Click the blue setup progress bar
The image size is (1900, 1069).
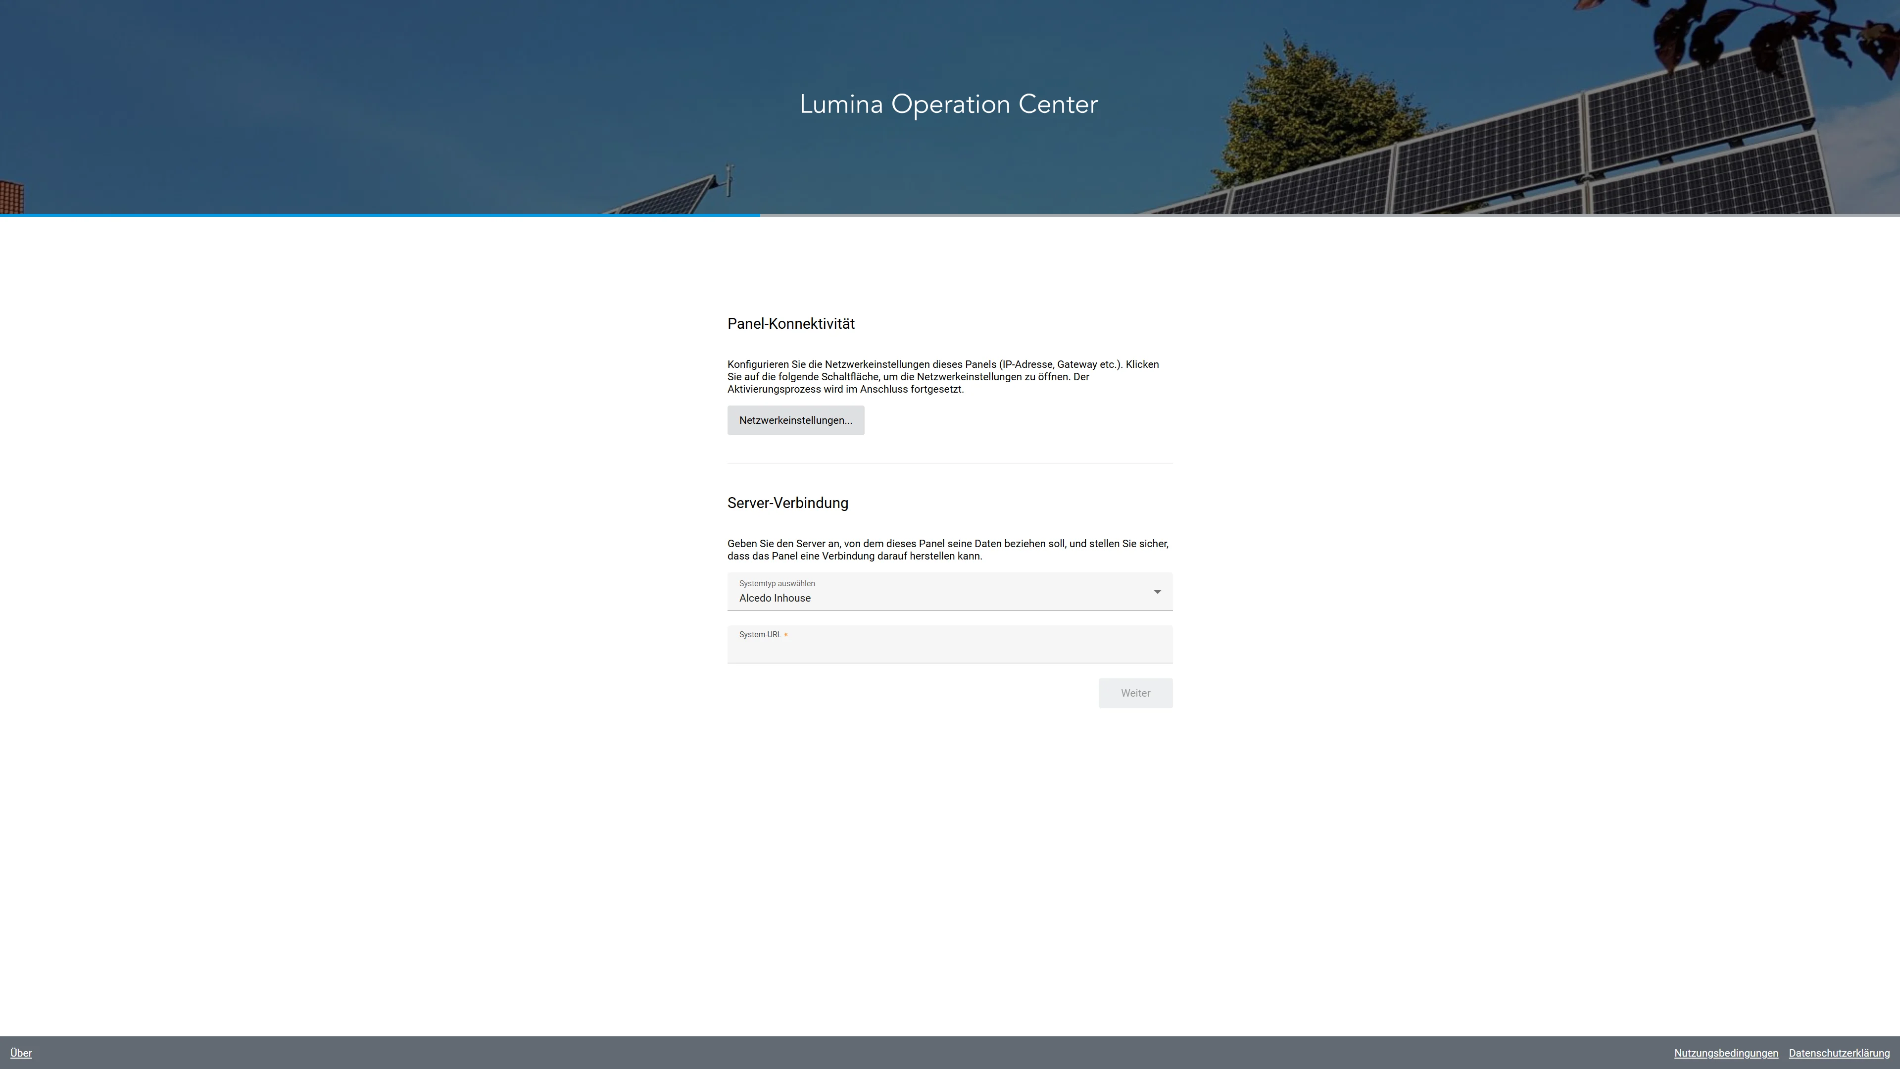click(380, 215)
